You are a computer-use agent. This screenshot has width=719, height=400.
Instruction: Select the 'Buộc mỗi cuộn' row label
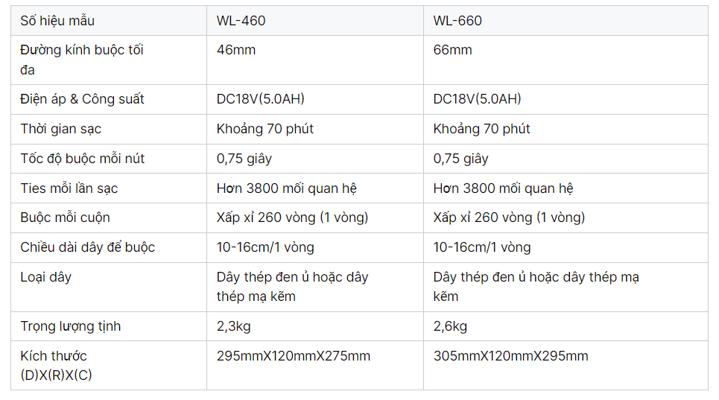(65, 218)
